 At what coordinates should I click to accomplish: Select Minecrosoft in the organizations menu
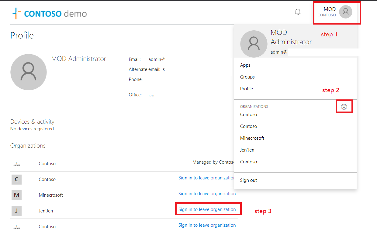(252, 138)
